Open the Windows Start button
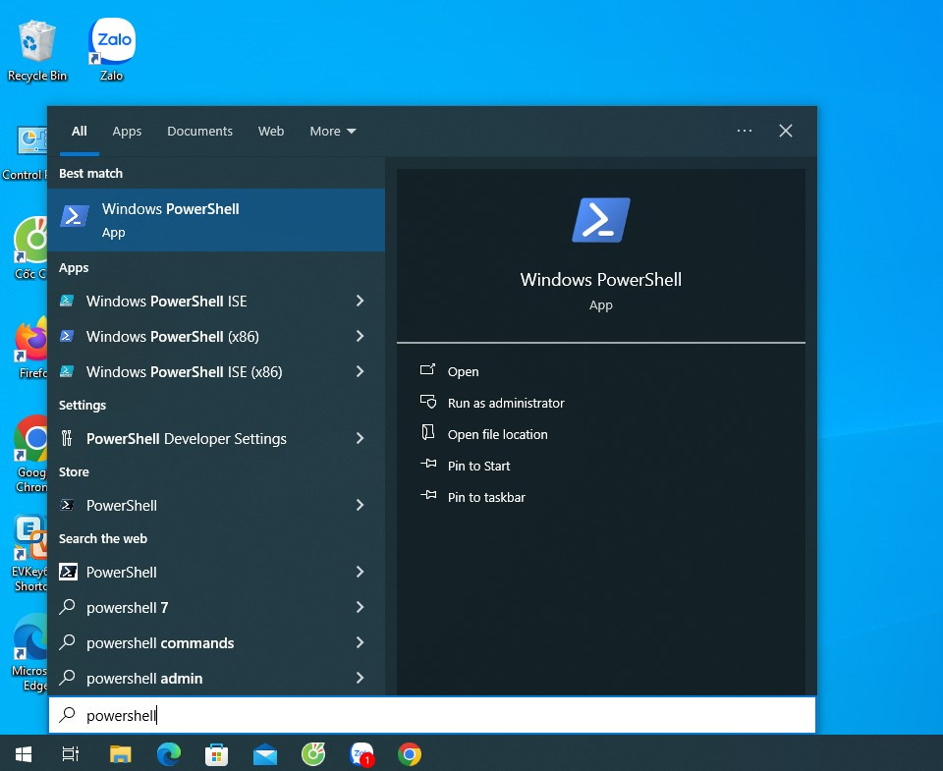The height and width of the screenshot is (771, 943). click(24, 754)
